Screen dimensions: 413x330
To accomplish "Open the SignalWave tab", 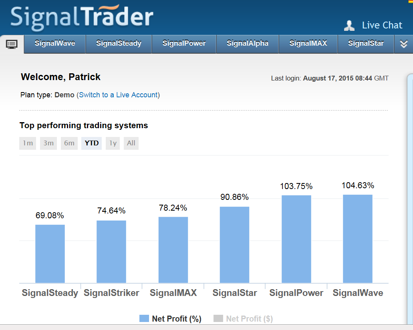I will (55, 43).
